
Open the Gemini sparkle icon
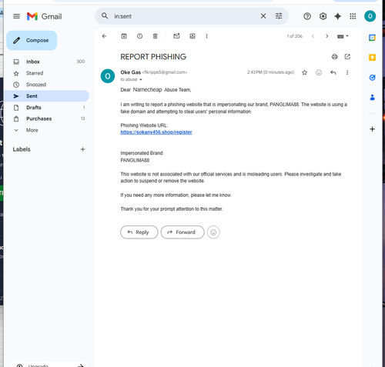pos(337,16)
